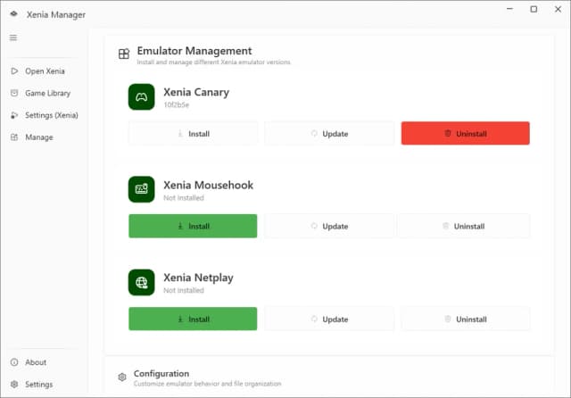The width and height of the screenshot is (571, 398).
Task: Open Xenia from the sidebar
Action: (45, 71)
